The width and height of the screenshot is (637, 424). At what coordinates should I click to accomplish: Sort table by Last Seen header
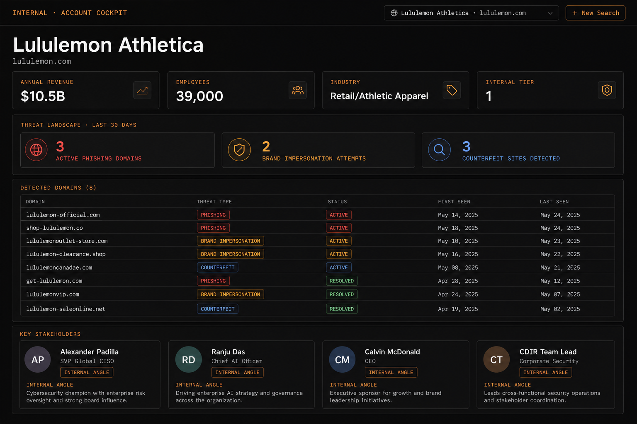tap(554, 202)
